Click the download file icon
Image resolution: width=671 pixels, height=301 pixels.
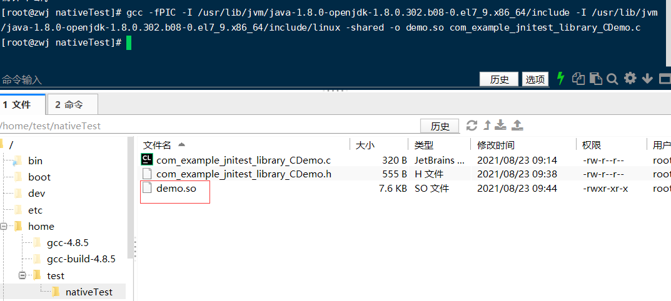coord(500,125)
